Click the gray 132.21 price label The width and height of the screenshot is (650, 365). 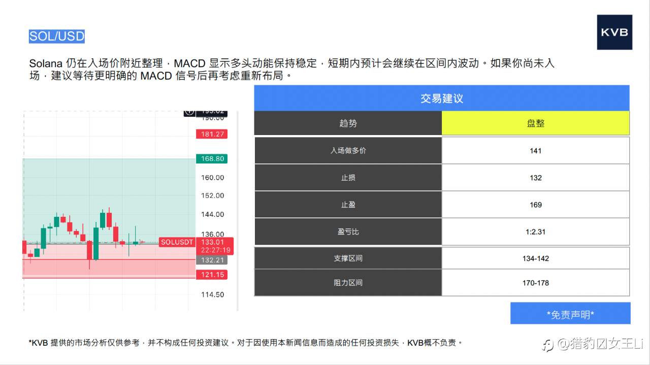(x=212, y=260)
